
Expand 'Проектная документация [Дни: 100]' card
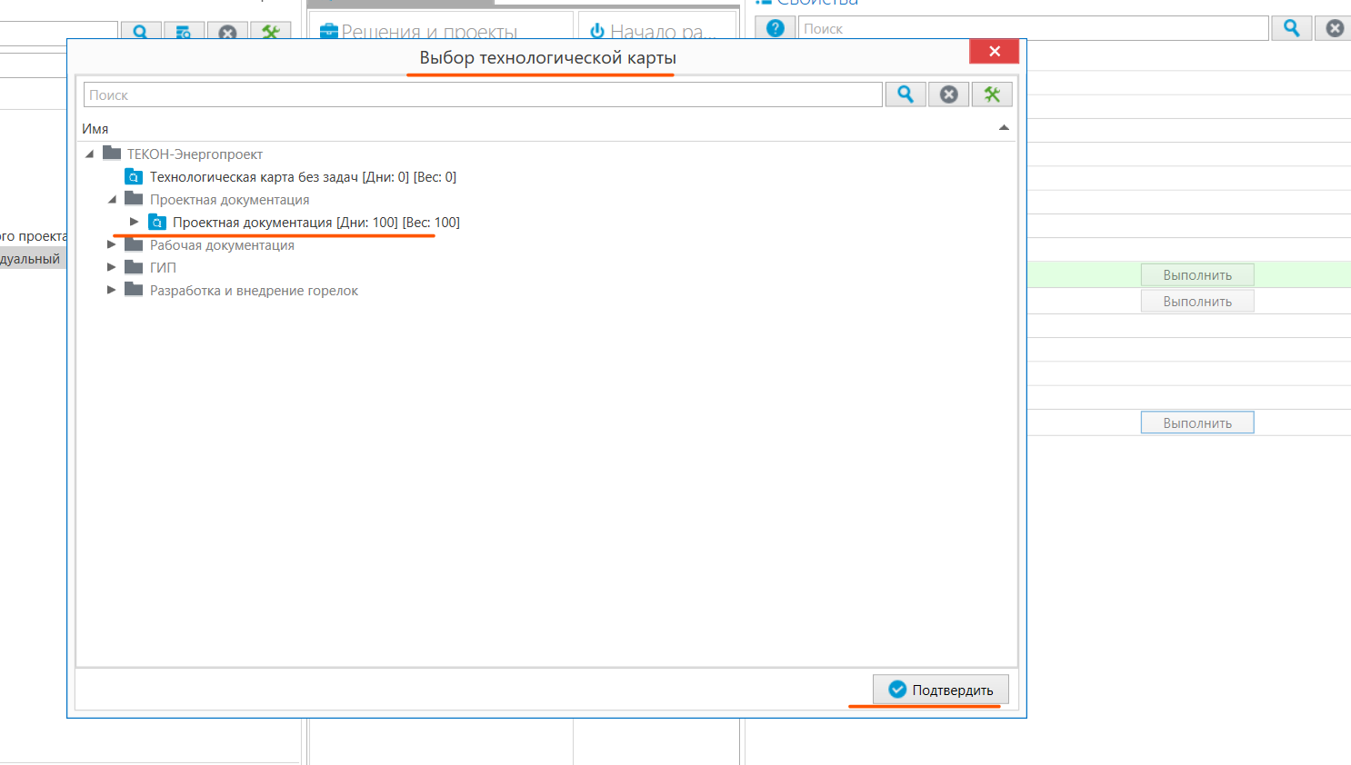pyautogui.click(x=135, y=222)
